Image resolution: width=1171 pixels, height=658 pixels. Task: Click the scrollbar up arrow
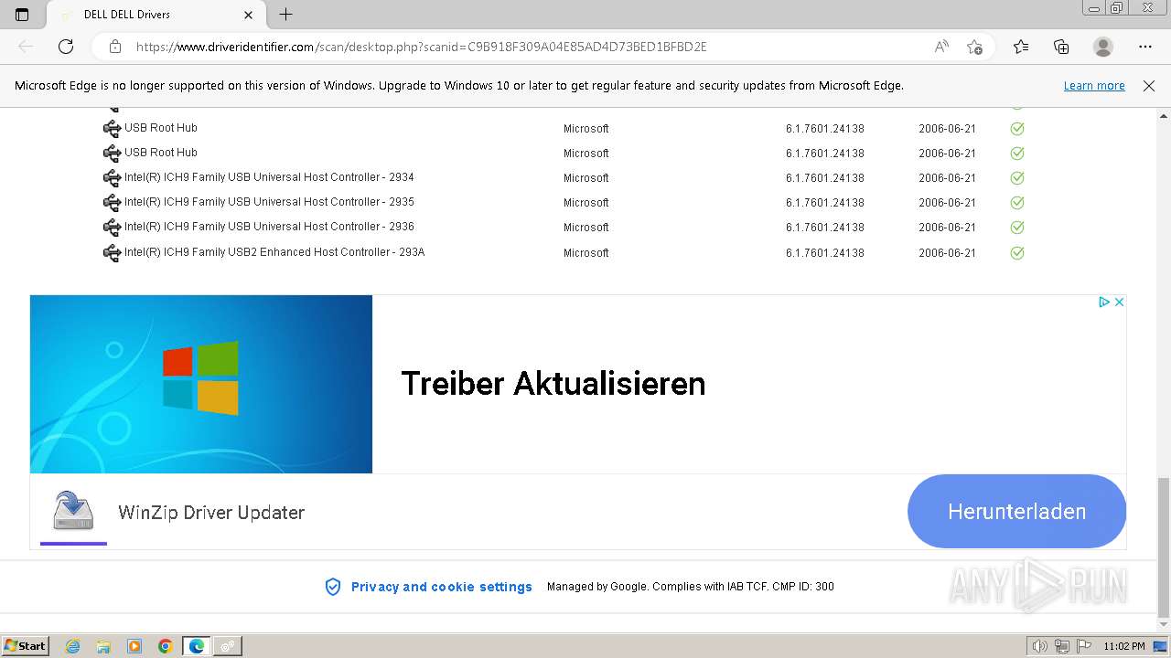(1163, 116)
